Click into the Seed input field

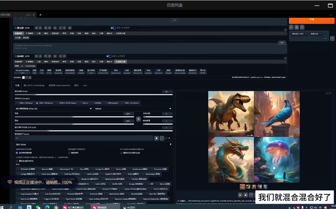[x=84, y=138]
